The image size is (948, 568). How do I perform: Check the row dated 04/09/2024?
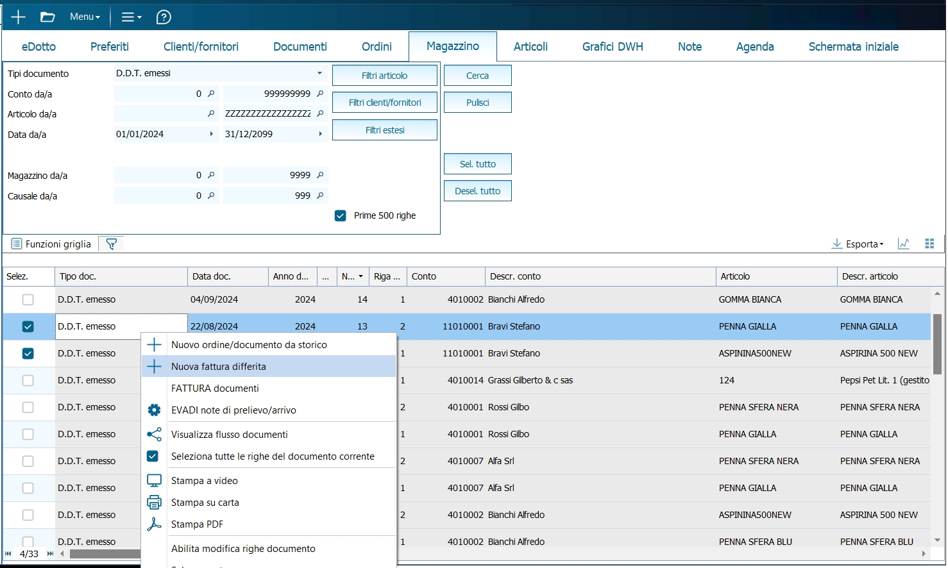(28, 299)
